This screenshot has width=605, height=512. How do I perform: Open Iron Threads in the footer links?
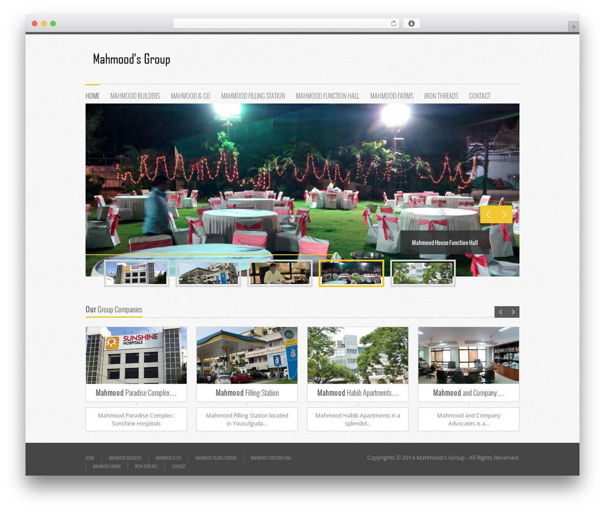click(x=146, y=467)
